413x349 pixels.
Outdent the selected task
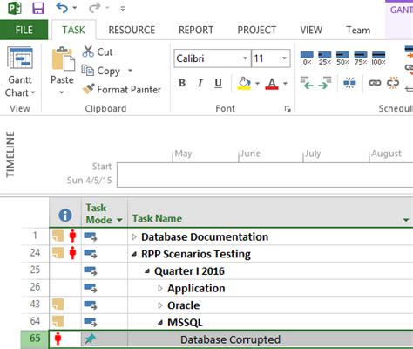(307, 83)
